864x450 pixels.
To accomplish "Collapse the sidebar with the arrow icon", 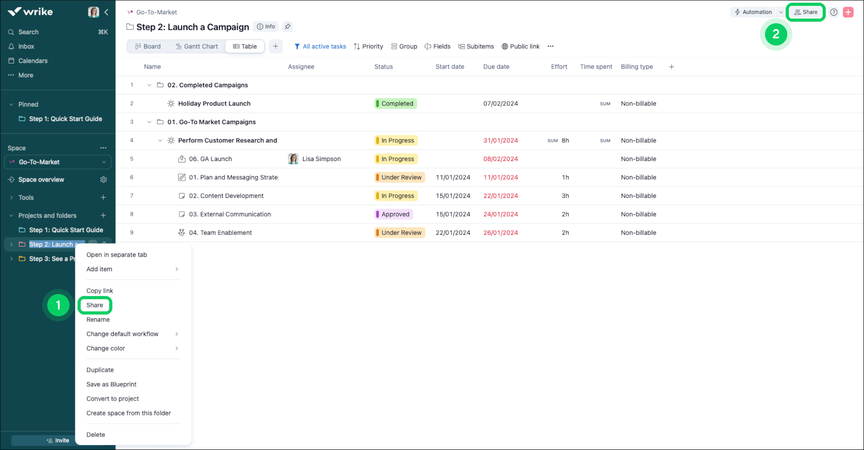I will coord(106,12).
